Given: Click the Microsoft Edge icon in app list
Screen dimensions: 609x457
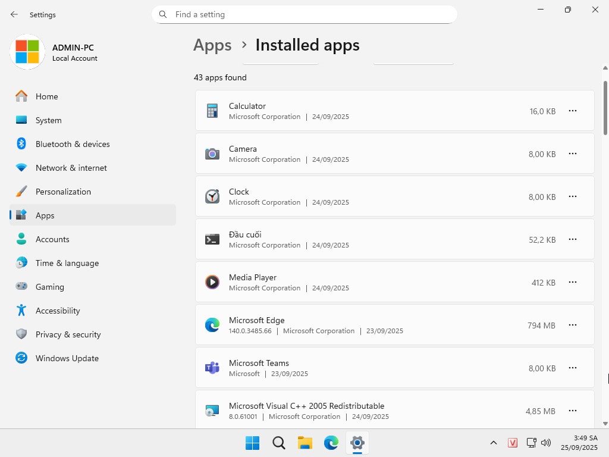Looking at the screenshot, I should point(212,325).
